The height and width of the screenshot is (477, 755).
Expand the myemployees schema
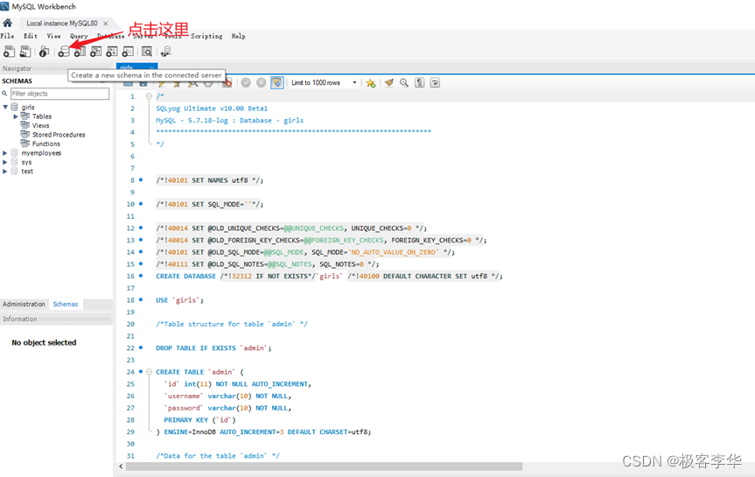[x=5, y=153]
